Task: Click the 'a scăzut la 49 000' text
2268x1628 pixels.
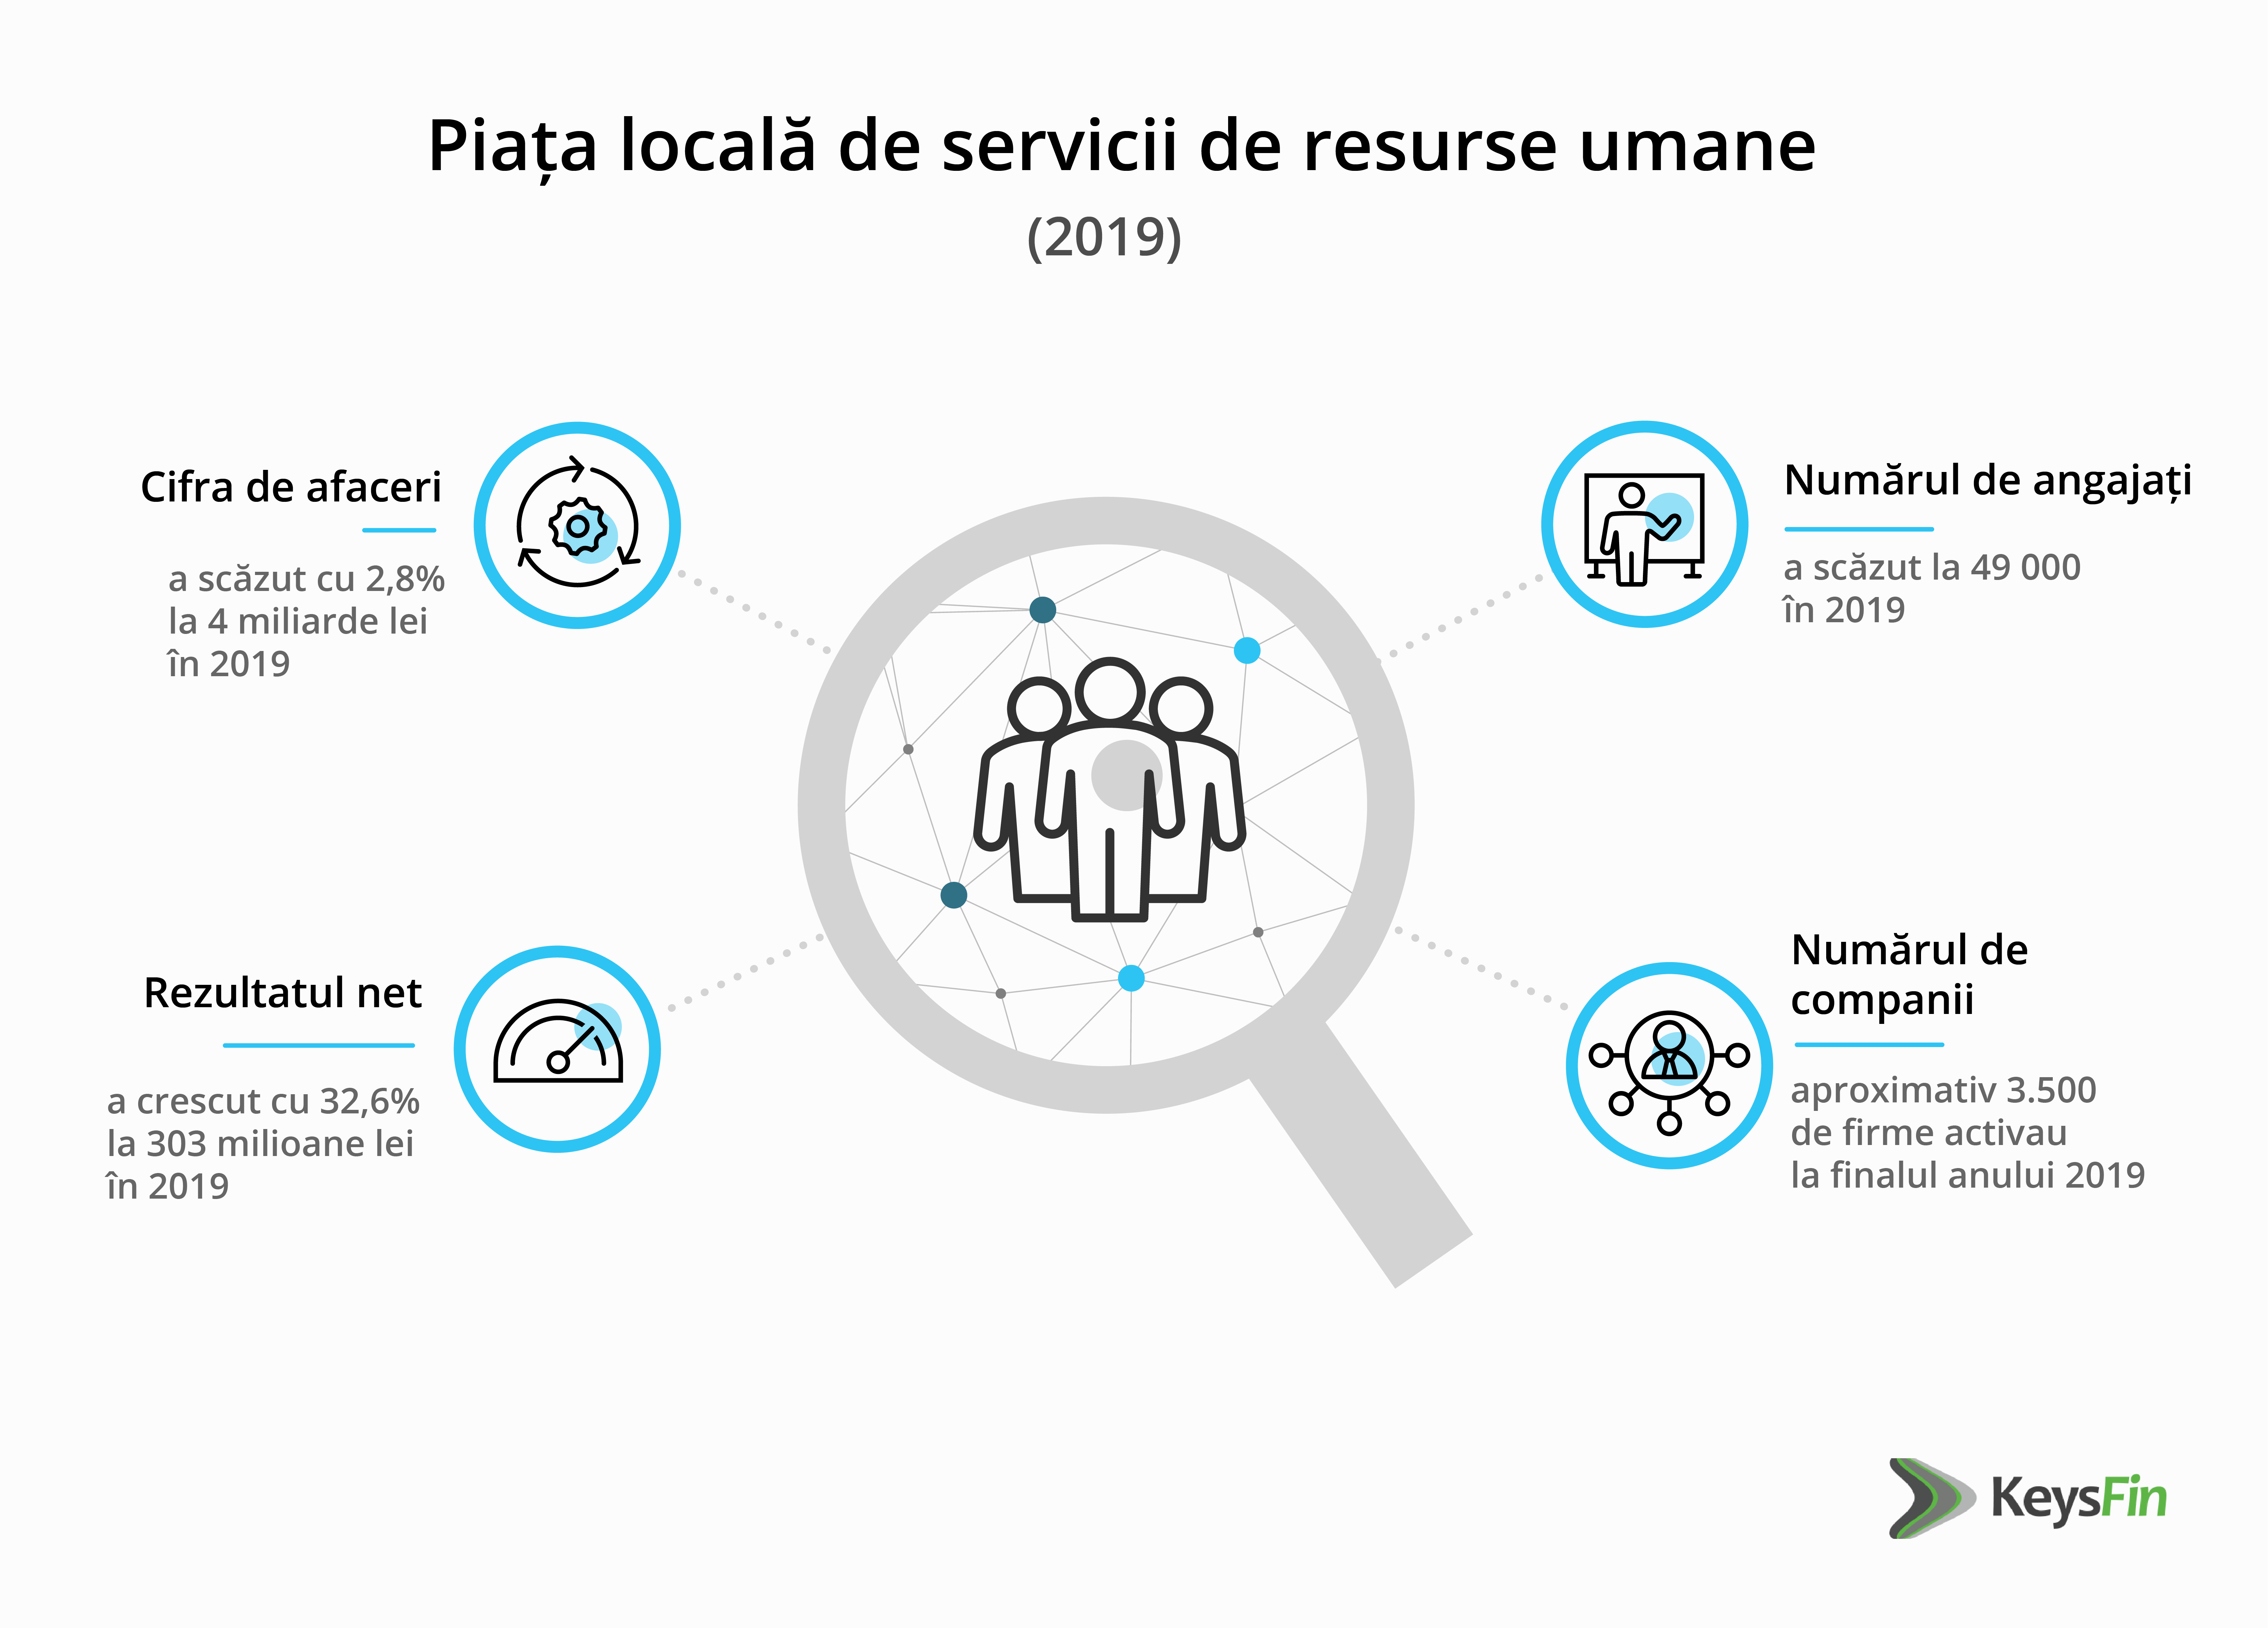Action: (x=1932, y=567)
